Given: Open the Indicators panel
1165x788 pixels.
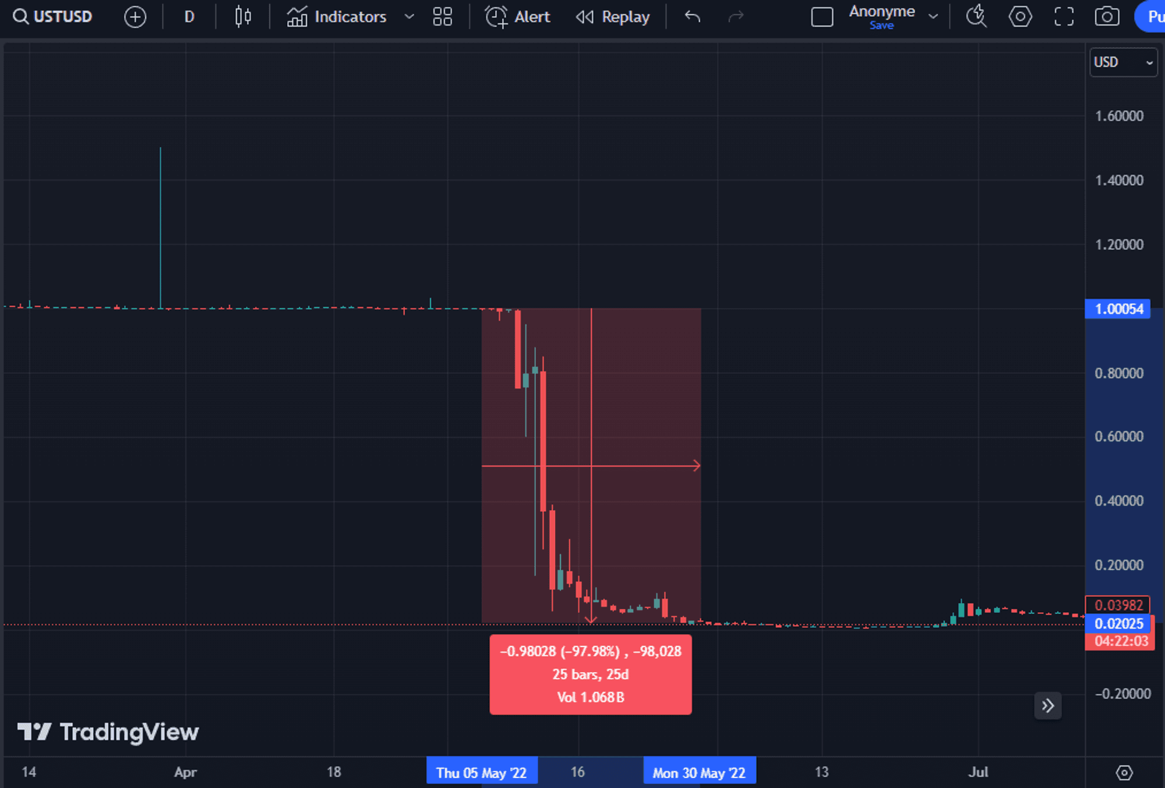Looking at the screenshot, I should (x=337, y=17).
